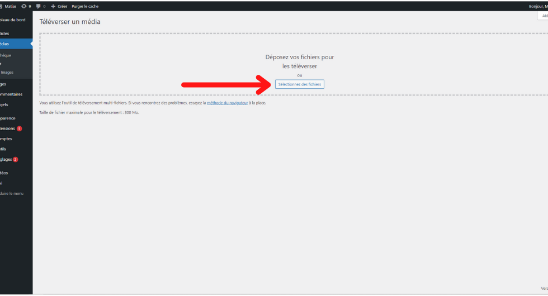Open the Comptes sidebar menu
Image resolution: width=548 pixels, height=296 pixels.
(x=7, y=139)
